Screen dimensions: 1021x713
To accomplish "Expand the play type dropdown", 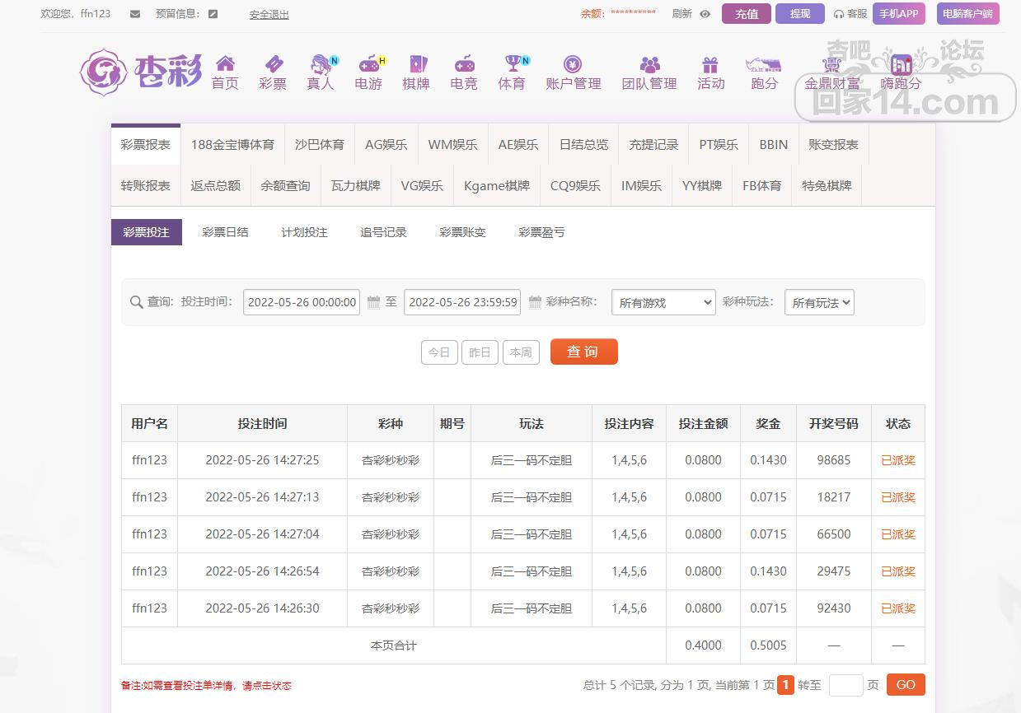I will 818,303.
